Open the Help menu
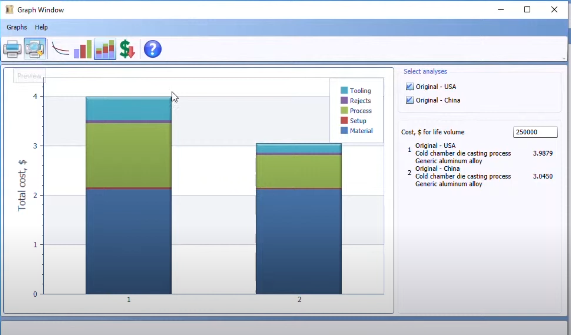Image resolution: width=571 pixels, height=335 pixels. tap(41, 27)
